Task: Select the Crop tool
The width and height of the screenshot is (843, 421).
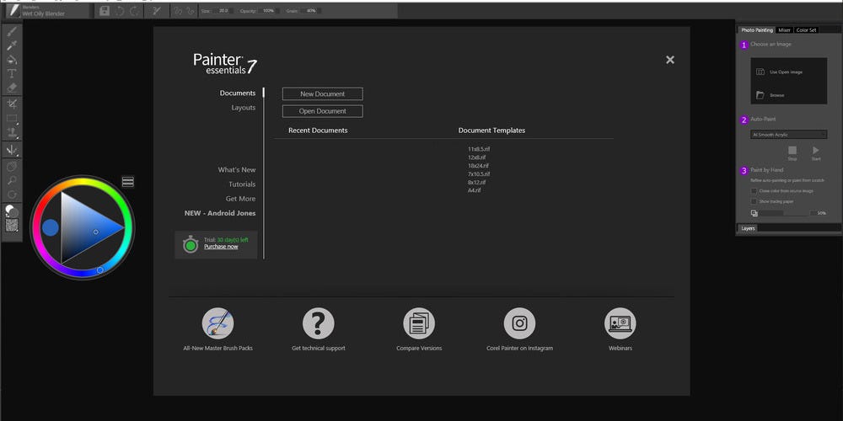Action: pyautogui.click(x=12, y=104)
